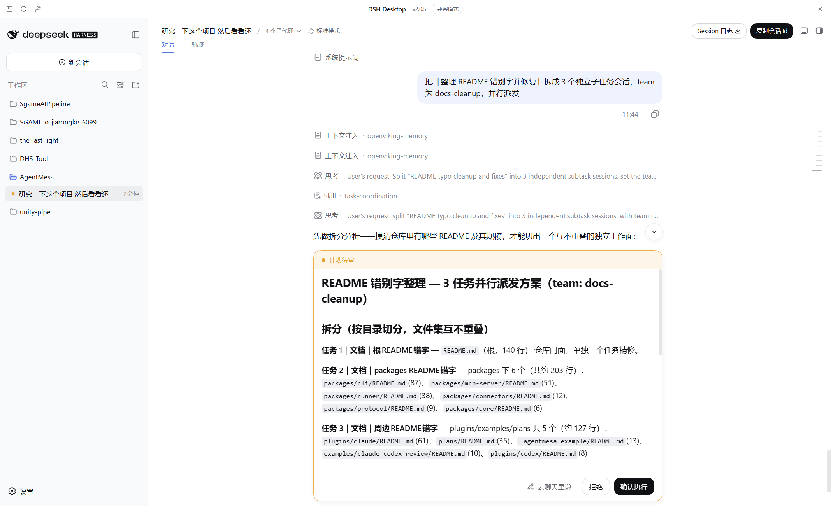Viewport: 831px width, 506px height.
Task: Add a new workspace folder icon
Action: [x=135, y=85]
